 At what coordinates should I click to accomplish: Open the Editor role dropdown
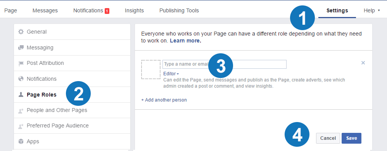pos(171,74)
